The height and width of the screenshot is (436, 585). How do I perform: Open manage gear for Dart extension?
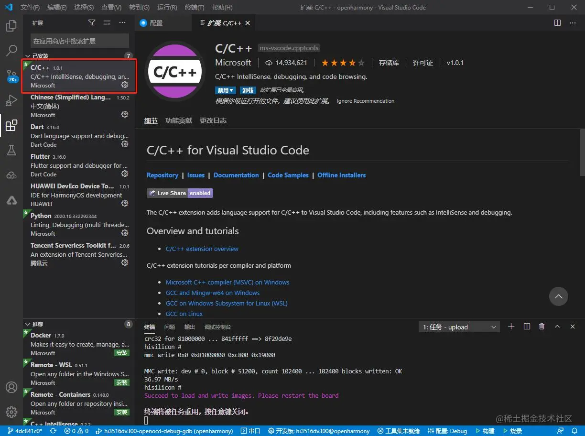pos(125,144)
